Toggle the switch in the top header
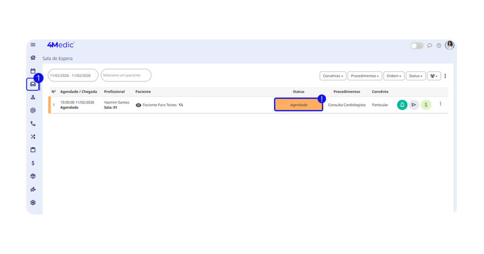Image resolution: width=484 pixels, height=254 pixels. 417,45
